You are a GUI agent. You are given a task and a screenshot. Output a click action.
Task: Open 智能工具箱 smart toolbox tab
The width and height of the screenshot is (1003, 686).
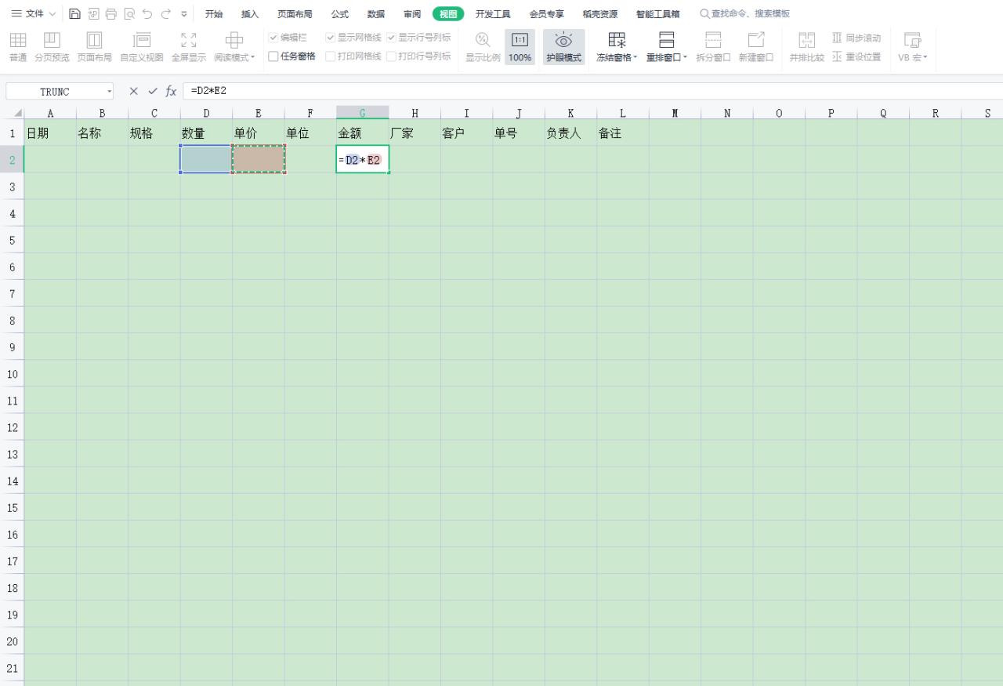coord(657,14)
